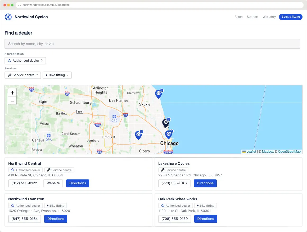Click Bike fitting badge on Oak Park Wheelworks
307x232 pixels.
pyautogui.click(x=206, y=206)
